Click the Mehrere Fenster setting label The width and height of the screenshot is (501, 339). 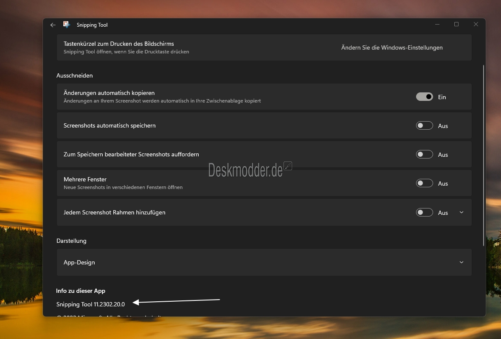point(85,179)
